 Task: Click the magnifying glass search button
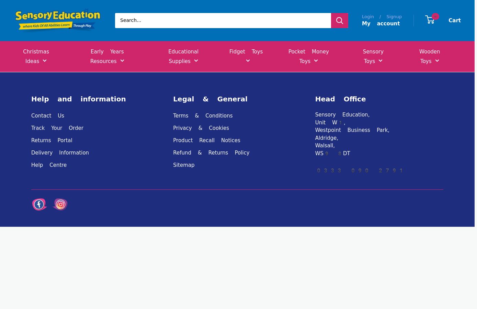[339, 21]
